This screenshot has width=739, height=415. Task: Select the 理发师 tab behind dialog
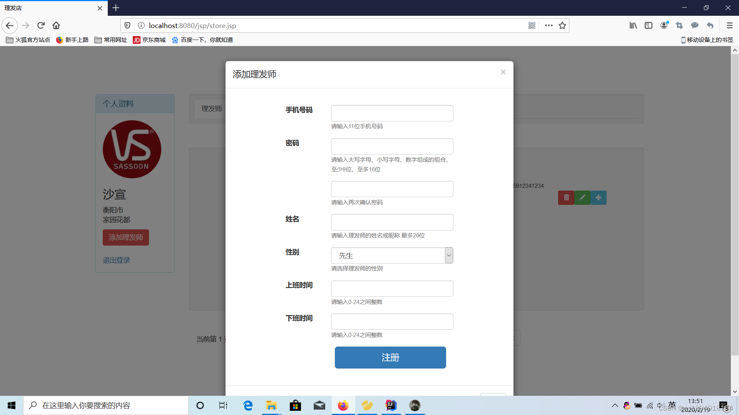click(211, 109)
